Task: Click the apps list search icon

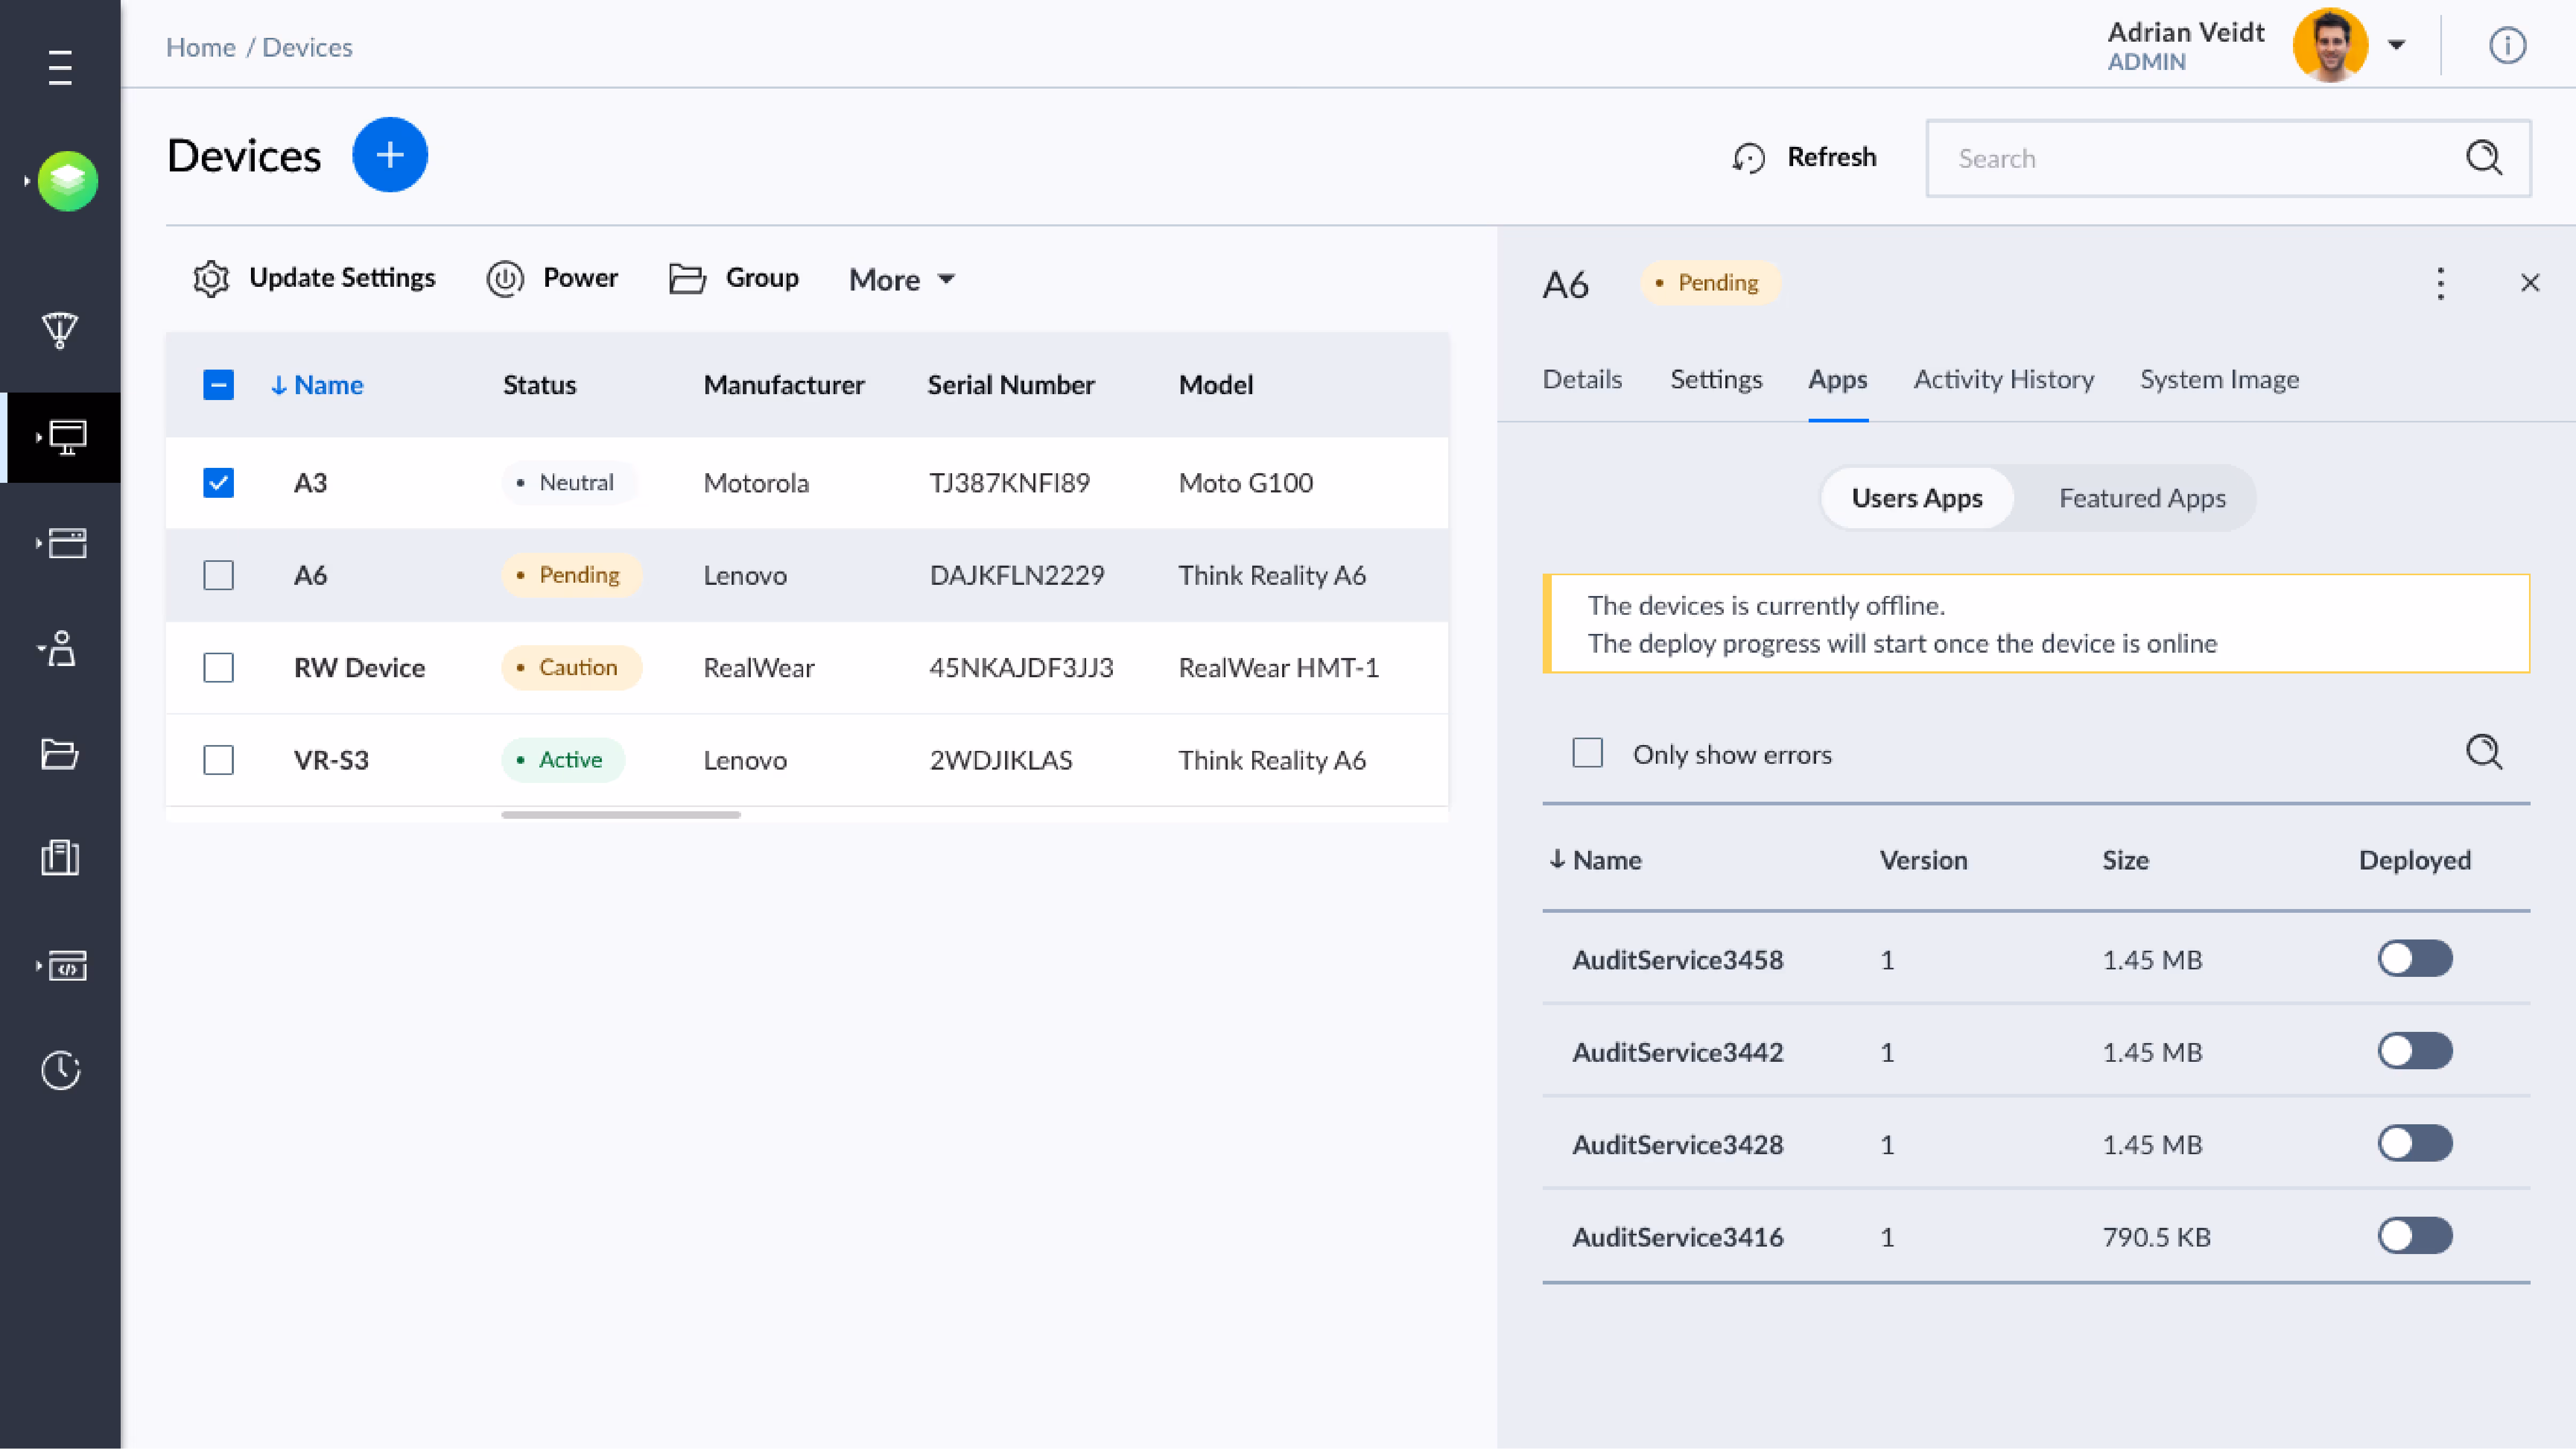Action: click(x=2483, y=752)
